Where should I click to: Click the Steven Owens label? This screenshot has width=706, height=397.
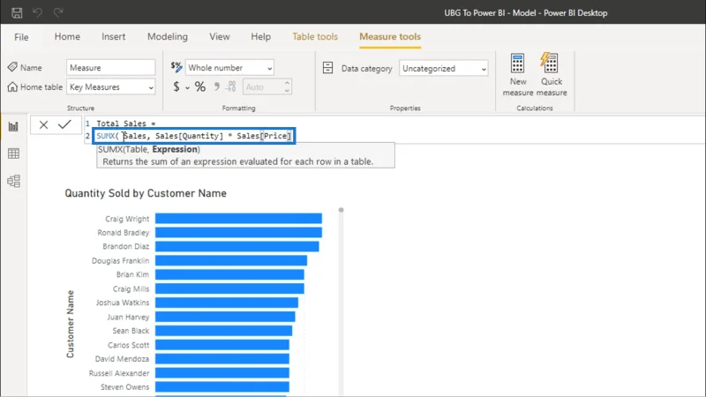(x=124, y=387)
